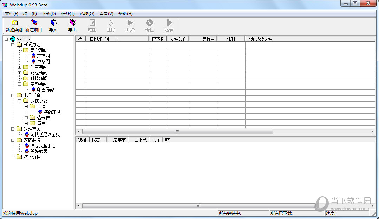Expand the 黄易 tree node
379x219 pixels.
(x=26, y=123)
